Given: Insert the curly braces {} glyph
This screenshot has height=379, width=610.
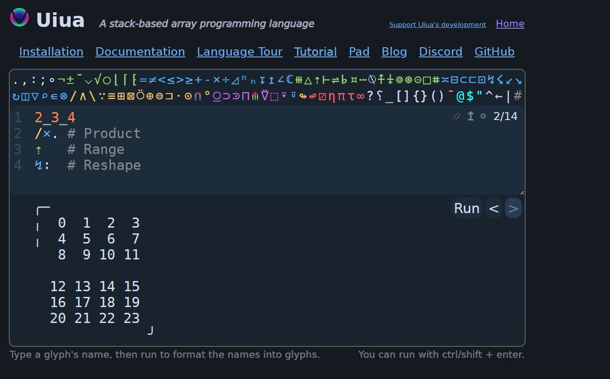Looking at the screenshot, I should pos(420,96).
